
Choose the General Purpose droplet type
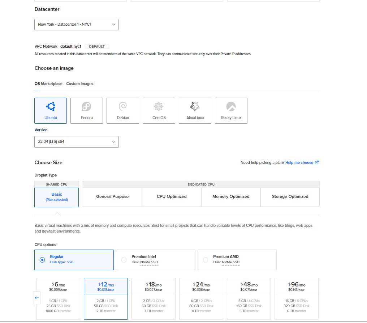click(x=112, y=197)
